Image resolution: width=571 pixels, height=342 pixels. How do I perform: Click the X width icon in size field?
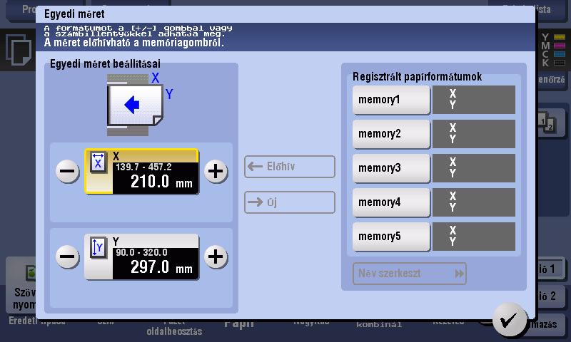[x=98, y=162]
